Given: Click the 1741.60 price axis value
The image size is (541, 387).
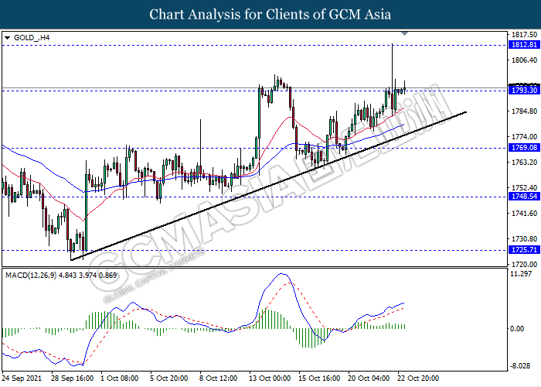Looking at the screenshot, I should click(524, 213).
